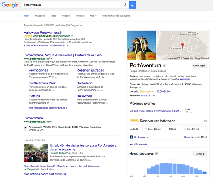Open the Calendario sitelink

tap(84, 83)
